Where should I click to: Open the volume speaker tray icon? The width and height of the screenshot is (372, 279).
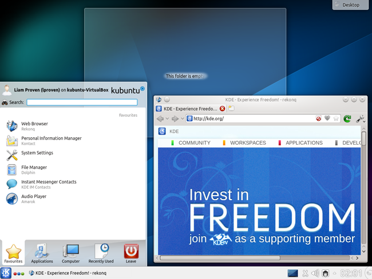click(x=315, y=273)
